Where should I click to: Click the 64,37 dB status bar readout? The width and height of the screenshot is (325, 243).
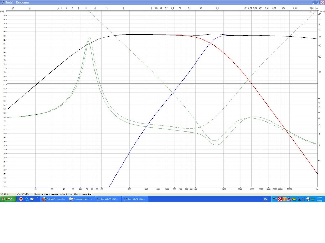click(x=23, y=194)
